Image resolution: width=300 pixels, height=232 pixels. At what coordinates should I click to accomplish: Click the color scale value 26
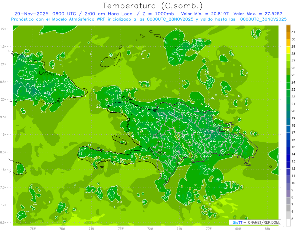pos(293,68)
